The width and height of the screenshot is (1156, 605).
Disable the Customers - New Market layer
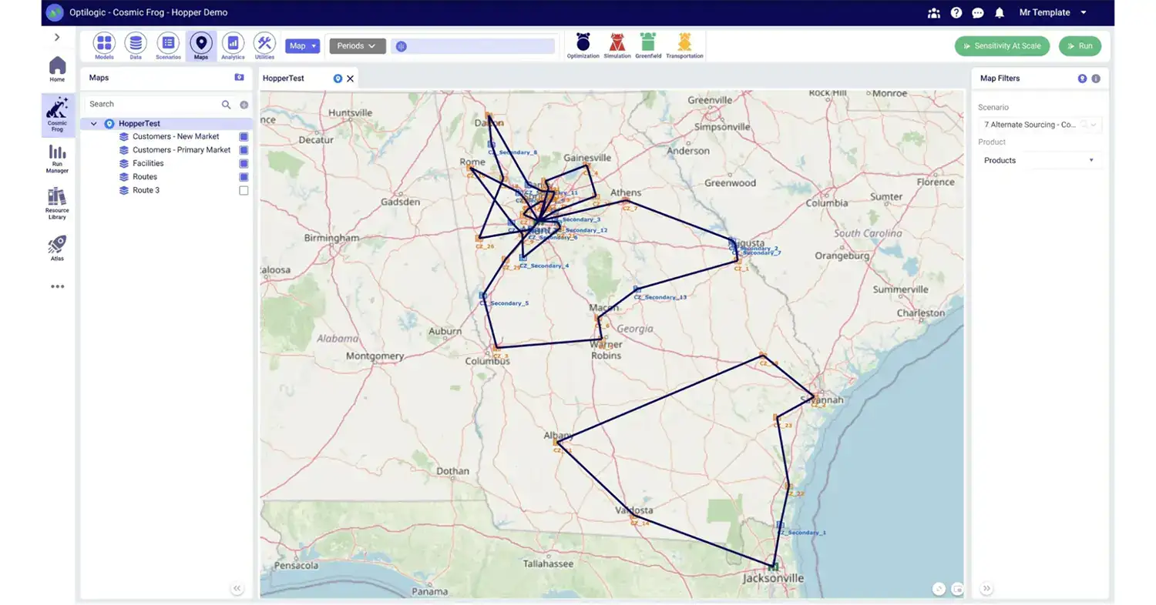(x=244, y=136)
